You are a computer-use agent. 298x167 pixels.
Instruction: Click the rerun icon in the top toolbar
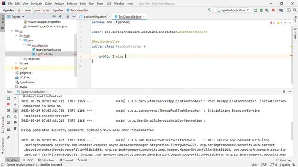click(x=255, y=10)
